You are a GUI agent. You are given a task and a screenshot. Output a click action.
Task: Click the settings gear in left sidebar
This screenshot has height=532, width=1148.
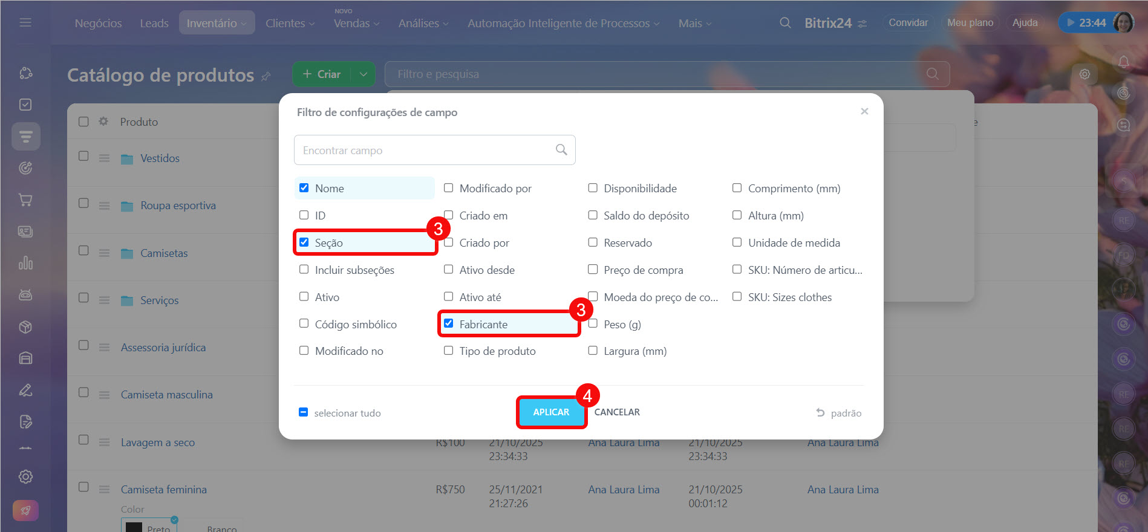[x=25, y=476]
